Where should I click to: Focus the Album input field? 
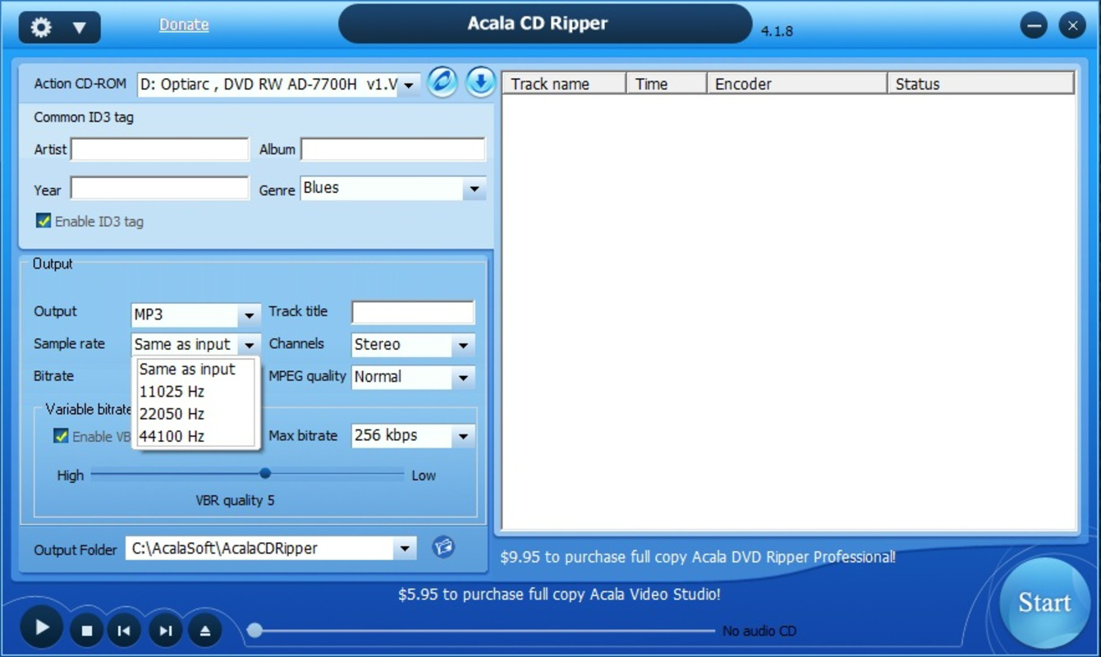click(392, 149)
